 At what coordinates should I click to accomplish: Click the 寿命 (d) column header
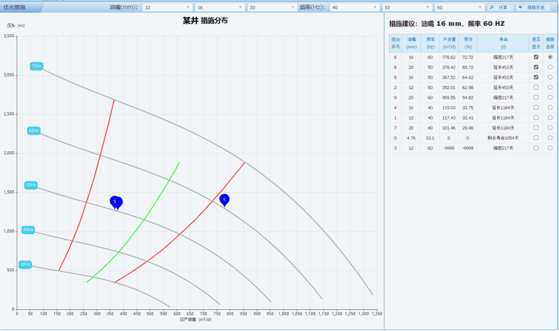coord(503,42)
